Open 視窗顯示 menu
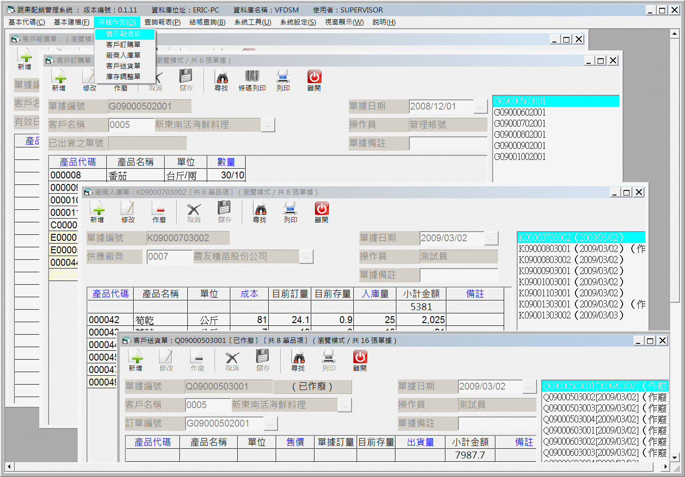This screenshot has width=685, height=477. (x=344, y=22)
